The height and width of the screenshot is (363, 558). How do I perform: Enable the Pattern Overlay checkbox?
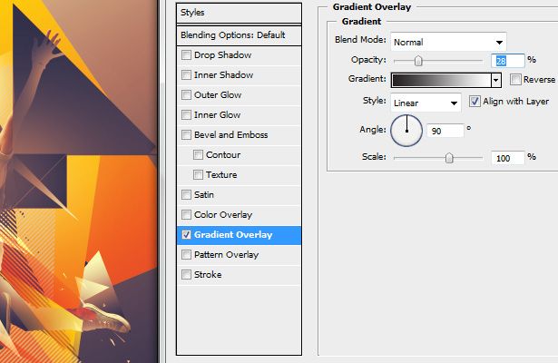pos(186,254)
